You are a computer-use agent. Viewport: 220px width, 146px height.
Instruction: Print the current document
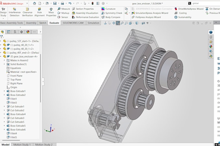[x=62, y=3]
